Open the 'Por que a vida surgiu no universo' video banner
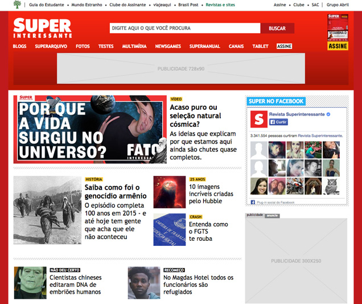 tap(90, 129)
